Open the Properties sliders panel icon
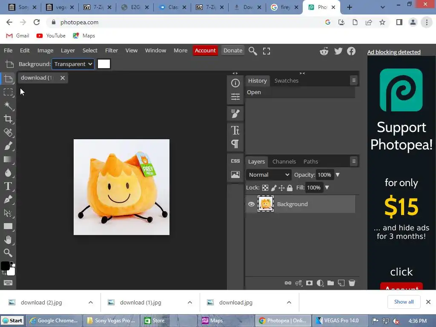The image size is (436, 327). tap(235, 97)
